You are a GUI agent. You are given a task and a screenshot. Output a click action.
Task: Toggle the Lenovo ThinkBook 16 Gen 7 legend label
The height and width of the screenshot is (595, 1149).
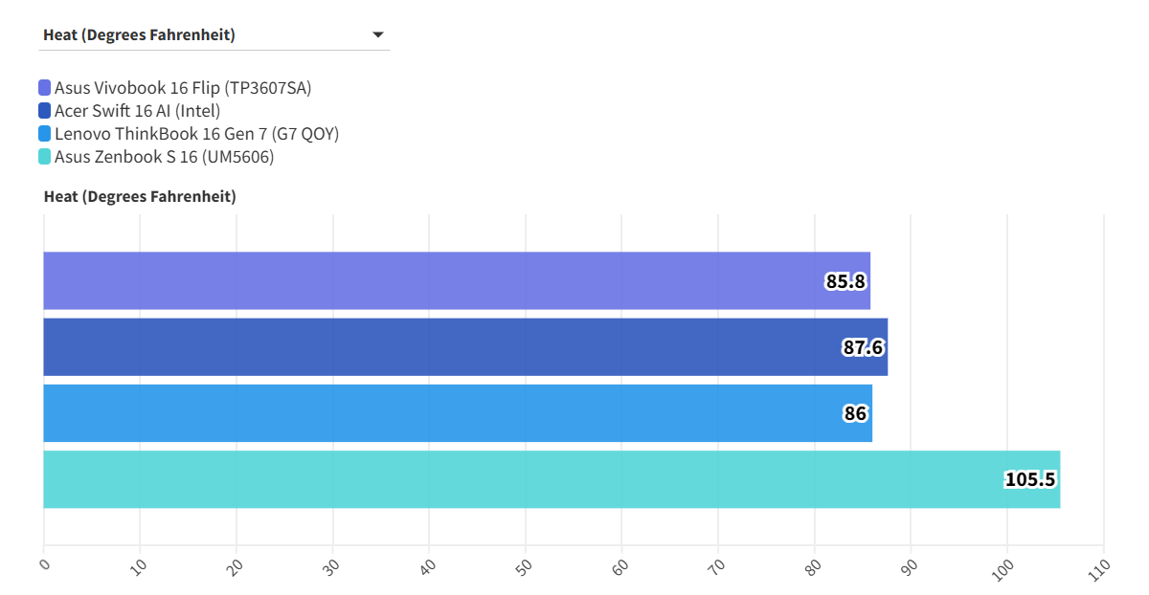pos(196,134)
